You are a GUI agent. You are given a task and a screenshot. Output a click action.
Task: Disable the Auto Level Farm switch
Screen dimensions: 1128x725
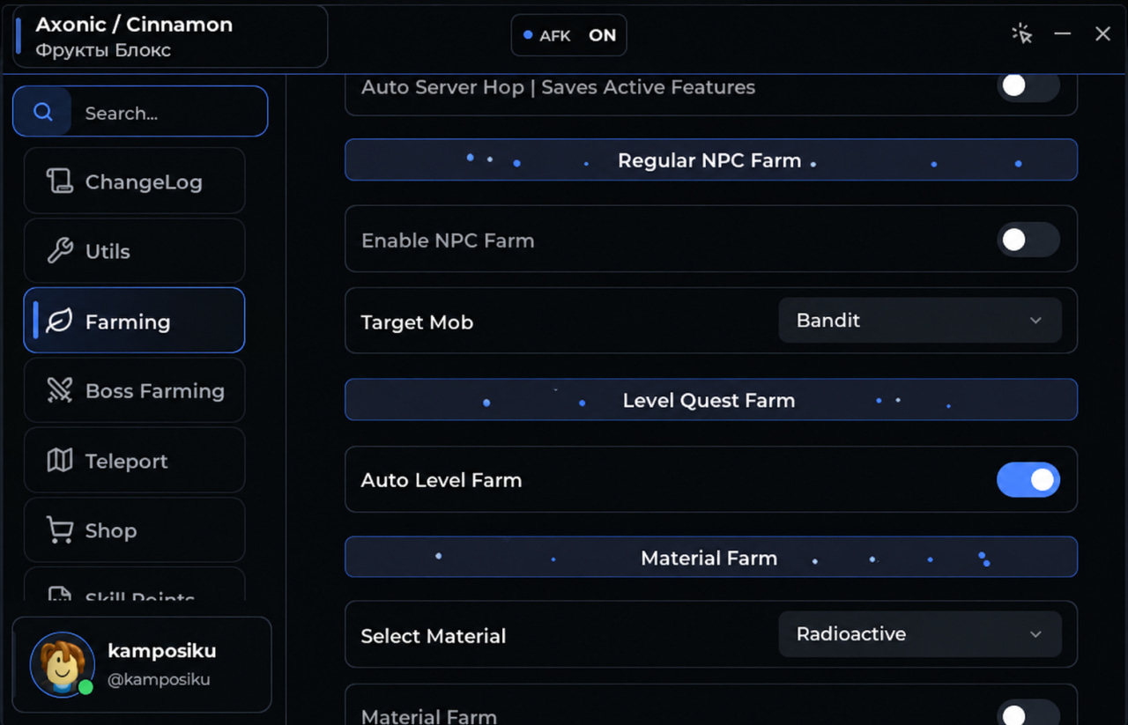click(1028, 480)
